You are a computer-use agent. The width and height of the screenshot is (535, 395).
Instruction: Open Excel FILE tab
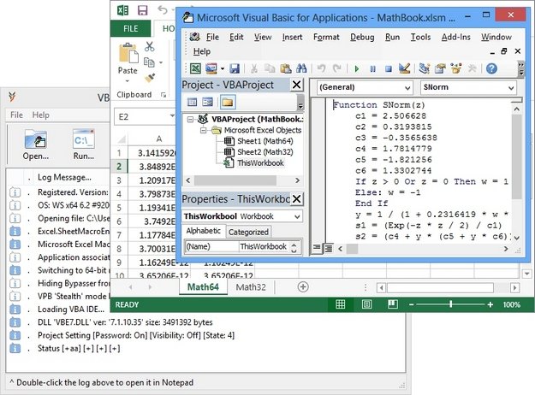pos(130,28)
